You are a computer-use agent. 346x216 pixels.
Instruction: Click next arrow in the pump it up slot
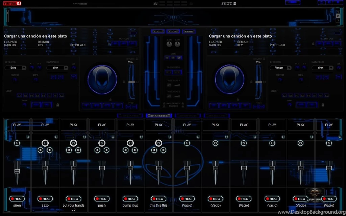135,150
